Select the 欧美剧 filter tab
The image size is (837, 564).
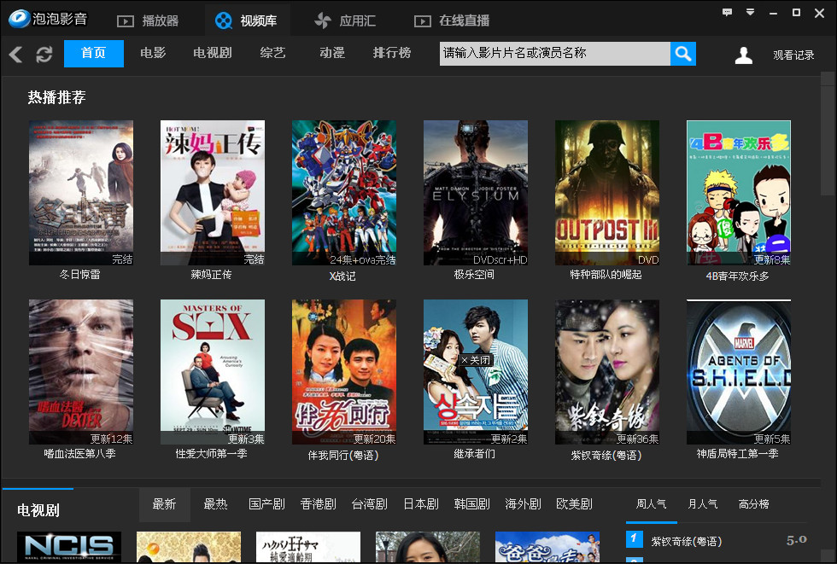coord(574,504)
